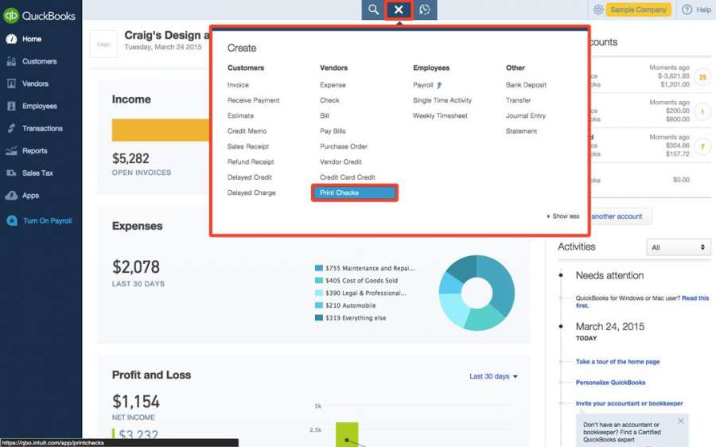Open recent transactions clock icon
716x447 pixels.
[425, 10]
